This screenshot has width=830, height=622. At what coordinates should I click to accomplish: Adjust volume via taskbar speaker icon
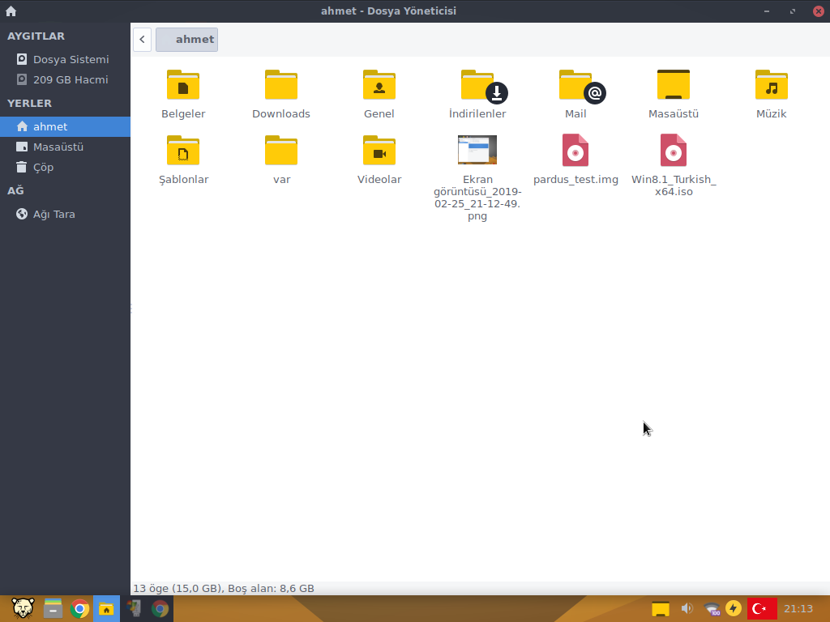[x=687, y=608]
